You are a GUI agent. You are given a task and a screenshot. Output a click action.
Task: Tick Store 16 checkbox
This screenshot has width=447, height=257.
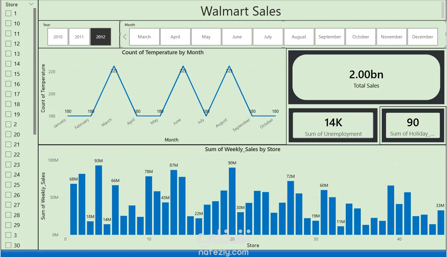(x=8, y=84)
